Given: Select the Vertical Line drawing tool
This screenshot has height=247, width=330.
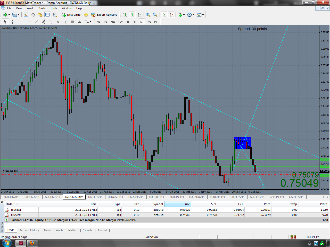Looking at the screenshot, I should point(22,22).
